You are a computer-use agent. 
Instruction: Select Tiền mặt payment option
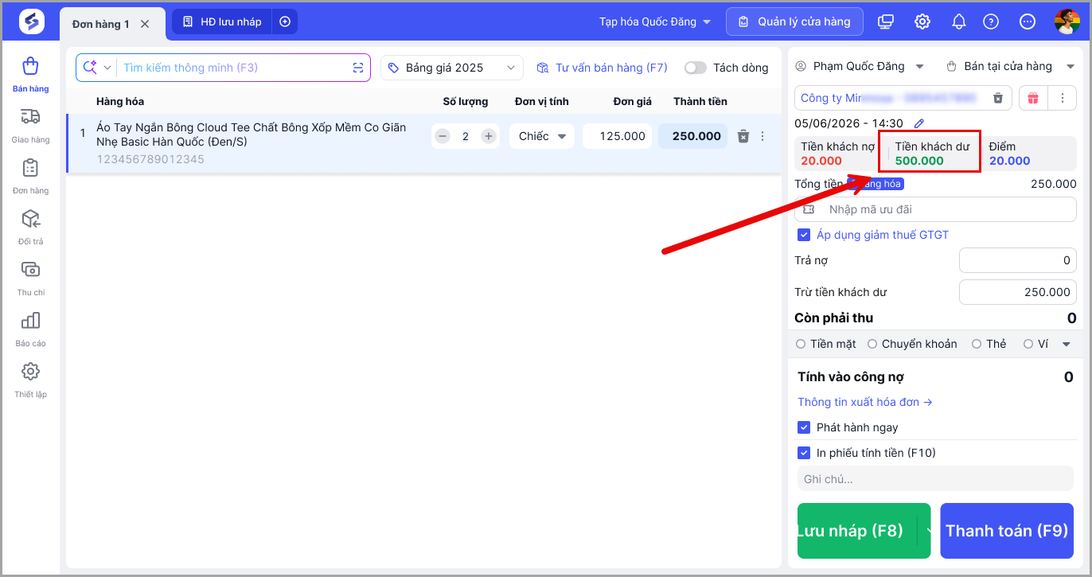826,344
